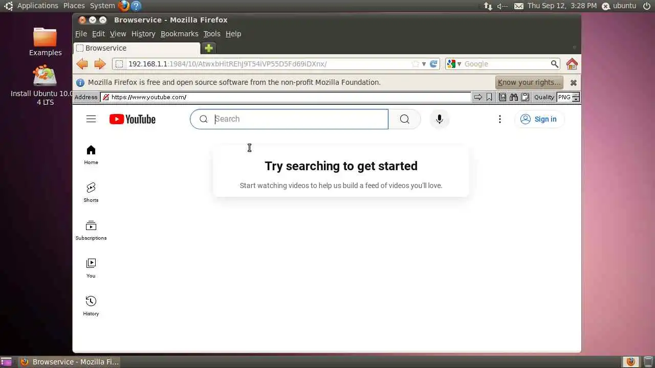Open the Firefox File menu
Viewport: 655px width, 368px height.
[x=81, y=34]
